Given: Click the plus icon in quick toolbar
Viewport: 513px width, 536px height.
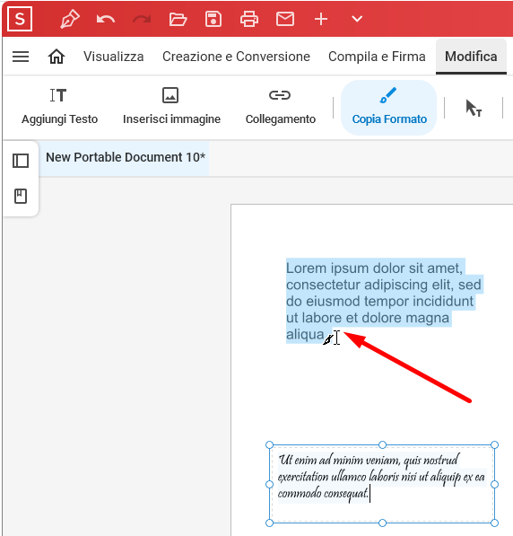Looking at the screenshot, I should (321, 19).
